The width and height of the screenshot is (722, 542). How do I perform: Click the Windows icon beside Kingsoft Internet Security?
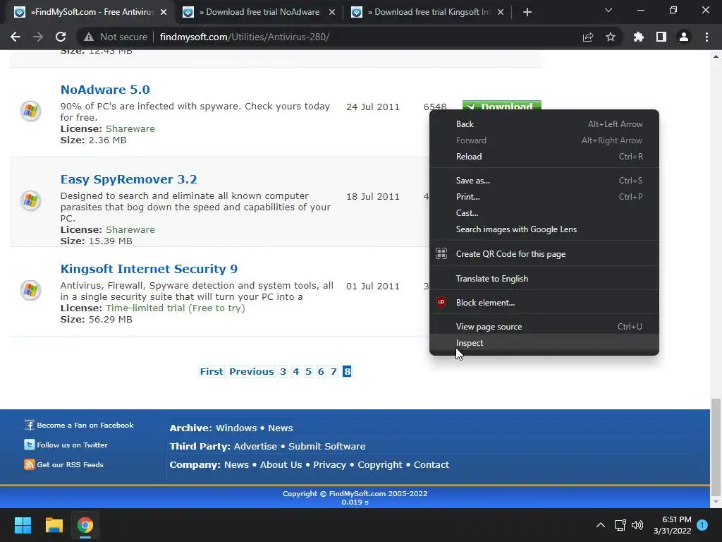(x=30, y=290)
